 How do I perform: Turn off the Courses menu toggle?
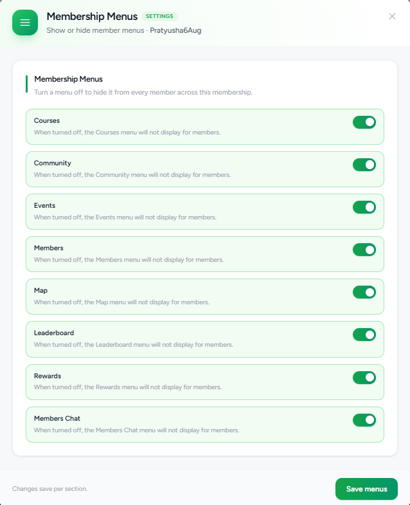364,122
